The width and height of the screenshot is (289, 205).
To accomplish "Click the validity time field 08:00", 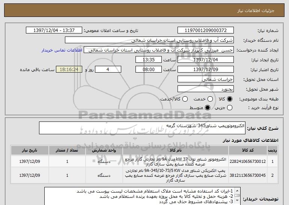I will 149,70.
